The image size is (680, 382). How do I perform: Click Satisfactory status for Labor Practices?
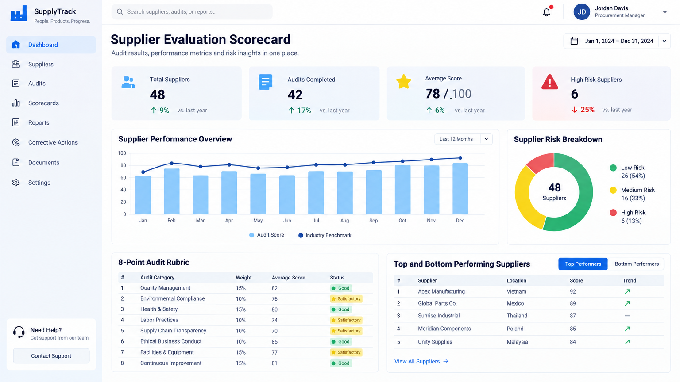coord(346,320)
